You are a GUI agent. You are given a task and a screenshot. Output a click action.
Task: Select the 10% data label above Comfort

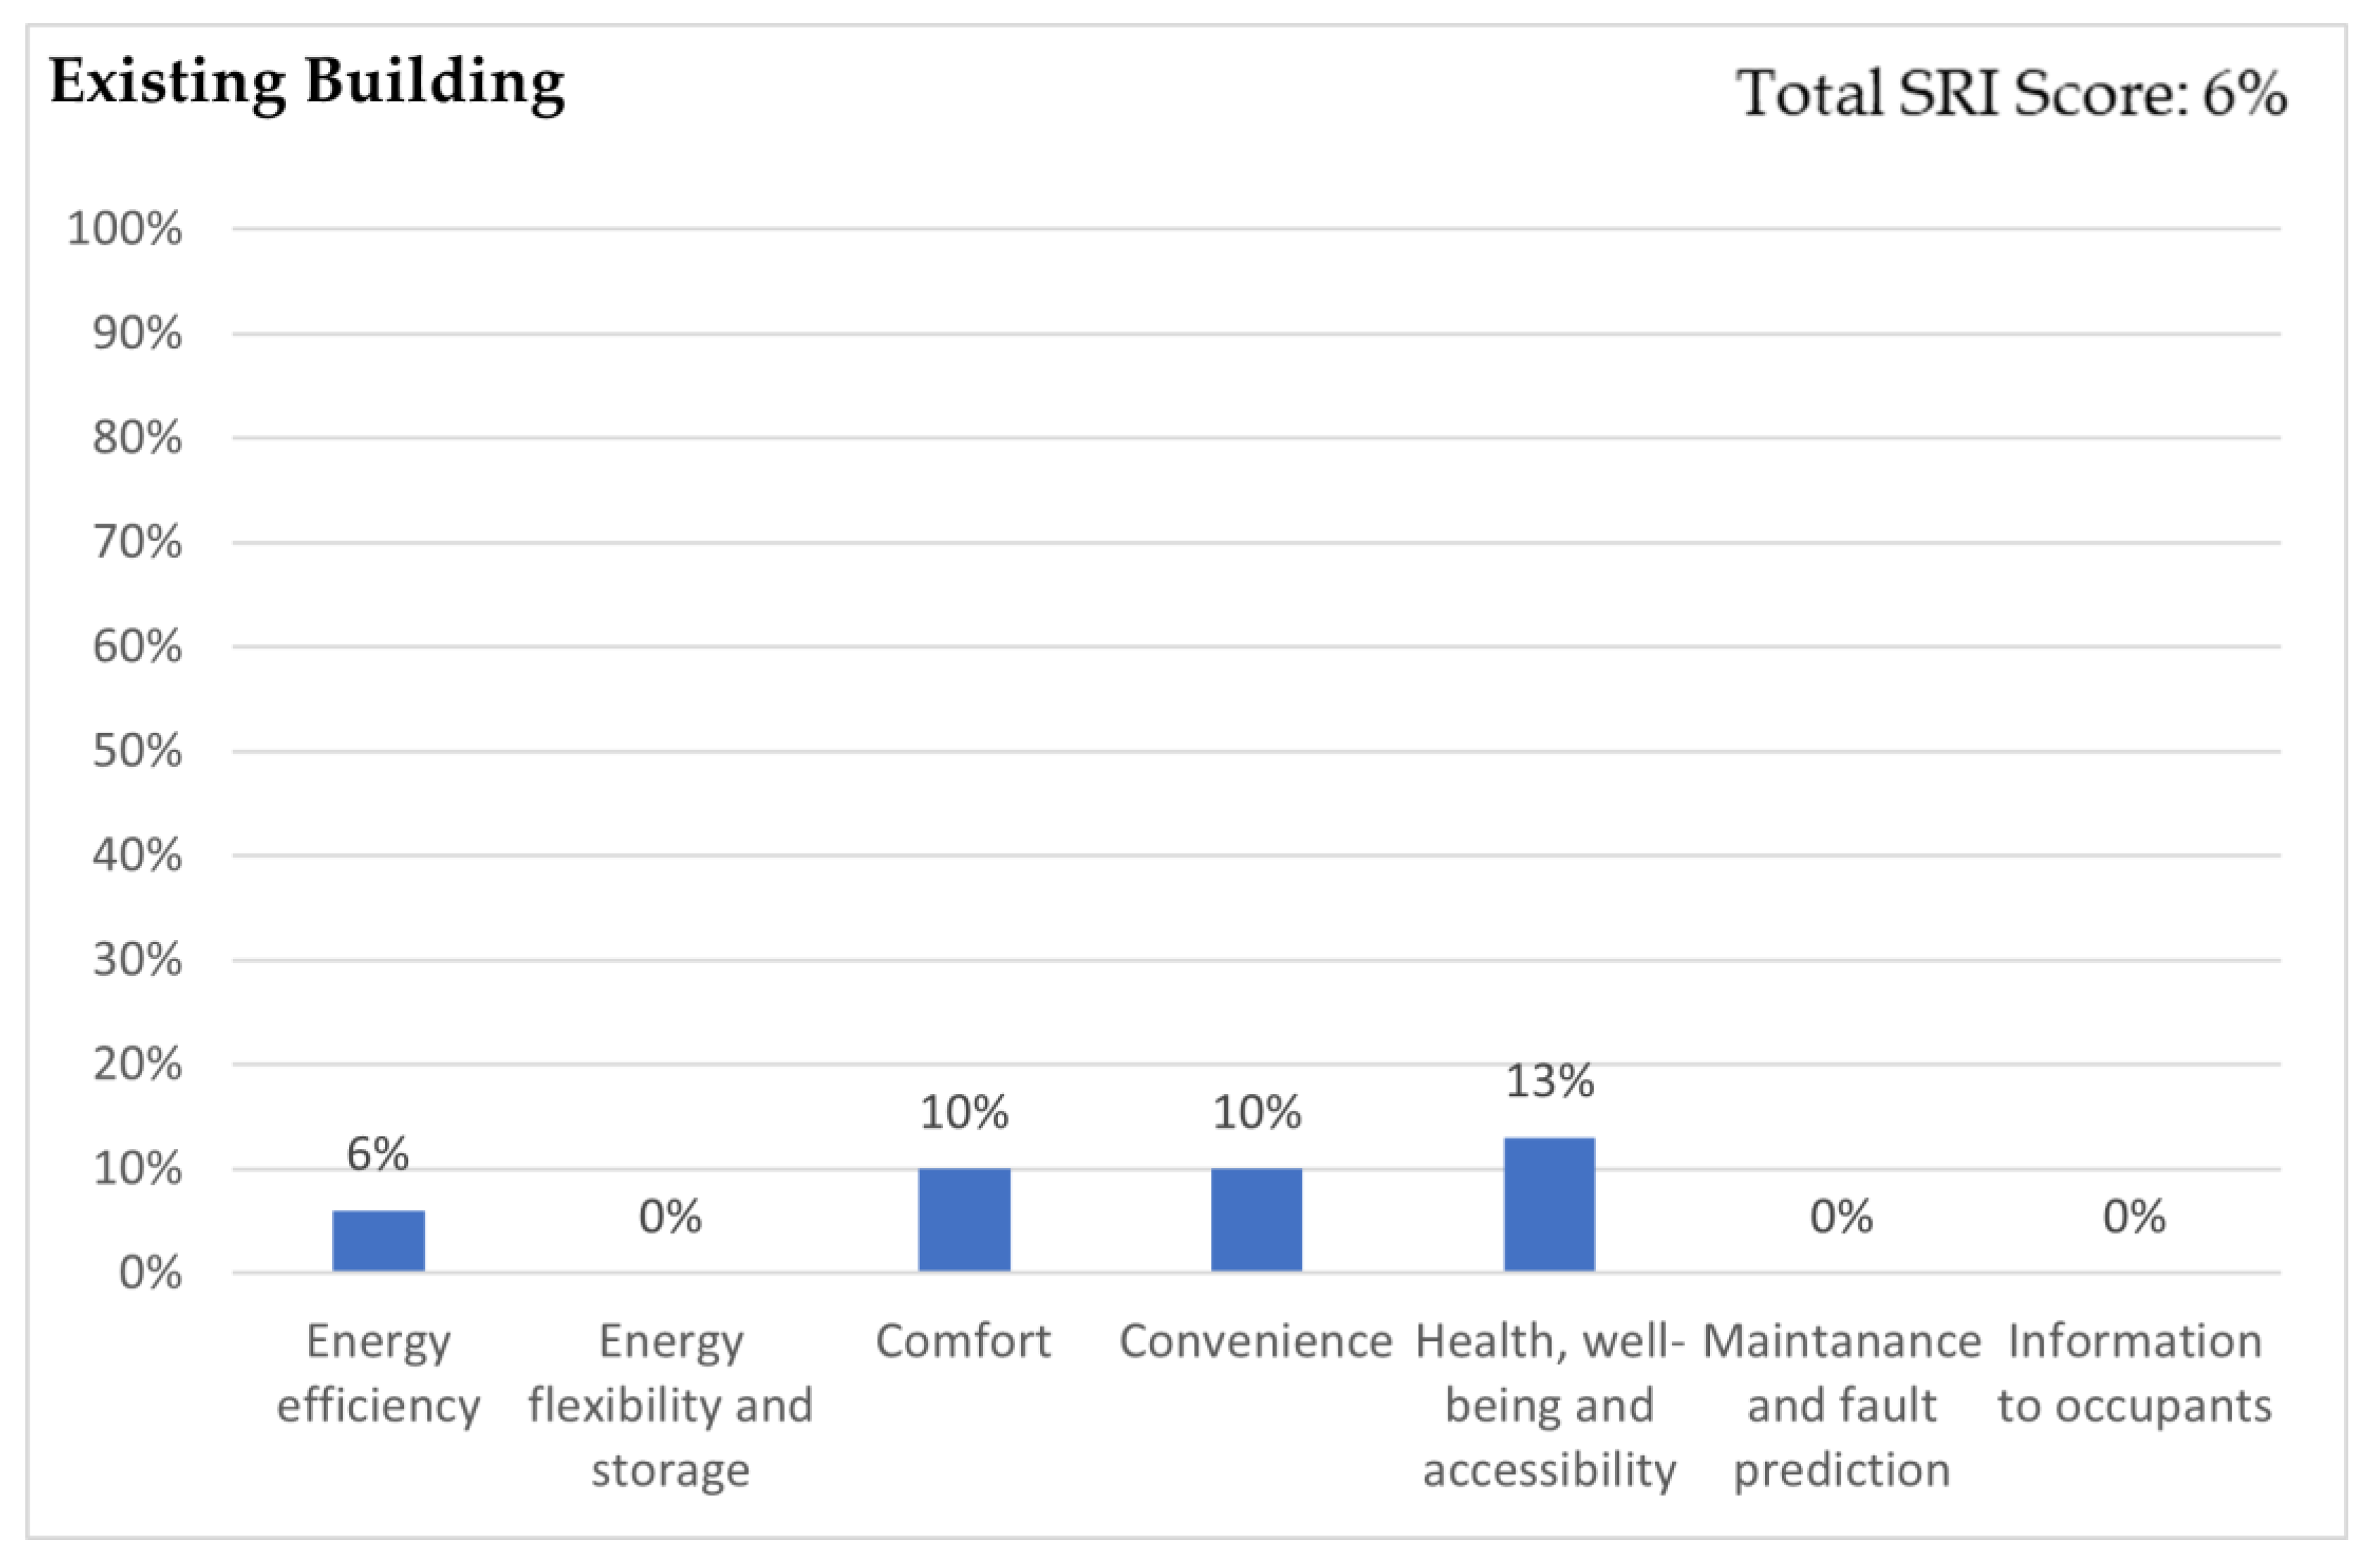coord(964,1112)
